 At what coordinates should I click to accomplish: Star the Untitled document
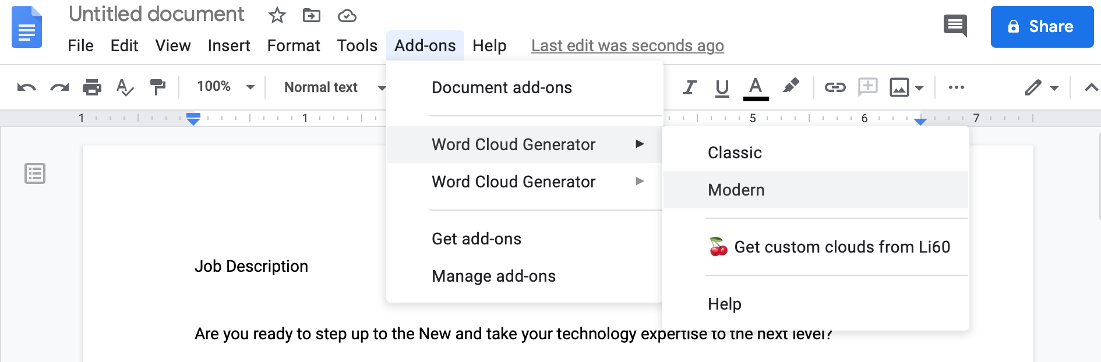pos(277,16)
